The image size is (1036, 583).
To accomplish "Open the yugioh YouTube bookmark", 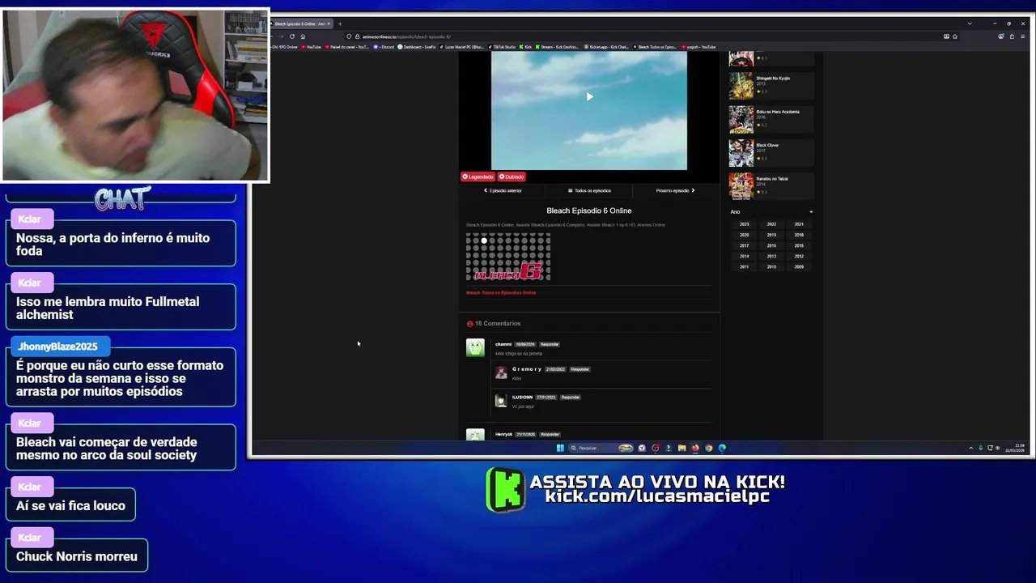I will (x=699, y=47).
